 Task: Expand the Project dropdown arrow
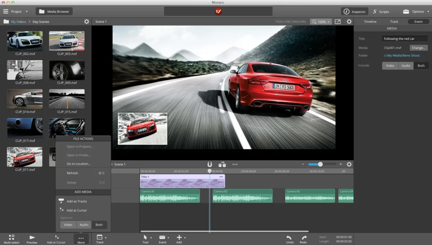(27, 11)
